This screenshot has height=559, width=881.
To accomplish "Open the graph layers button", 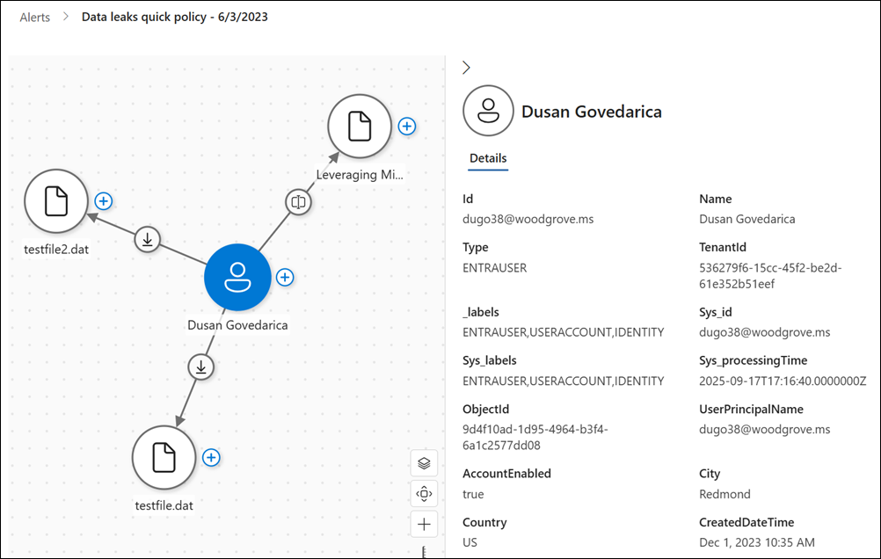I will [x=424, y=462].
